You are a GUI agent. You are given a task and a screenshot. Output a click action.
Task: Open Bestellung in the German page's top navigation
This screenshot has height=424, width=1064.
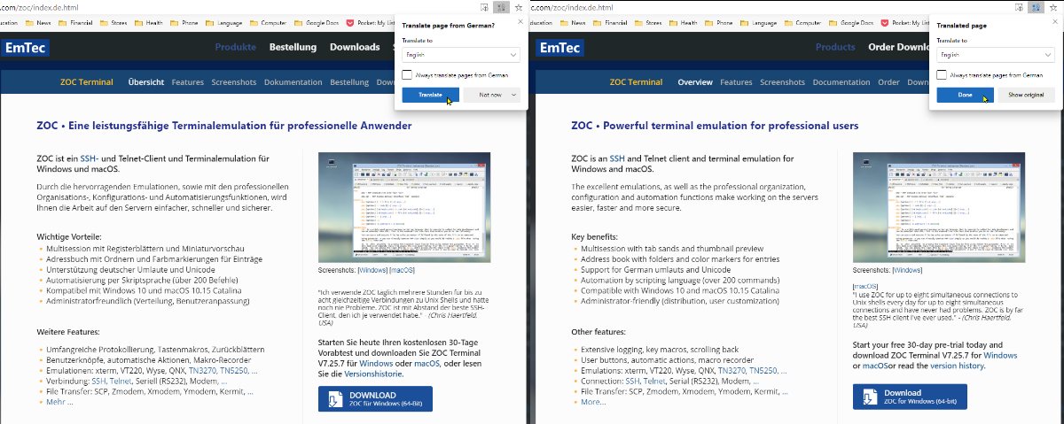(293, 47)
